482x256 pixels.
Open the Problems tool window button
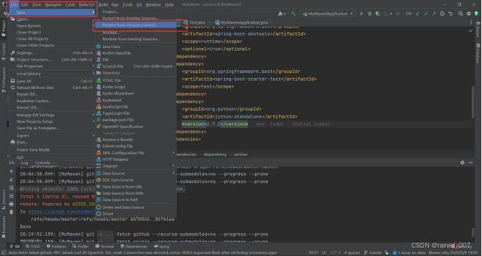click(x=56, y=246)
